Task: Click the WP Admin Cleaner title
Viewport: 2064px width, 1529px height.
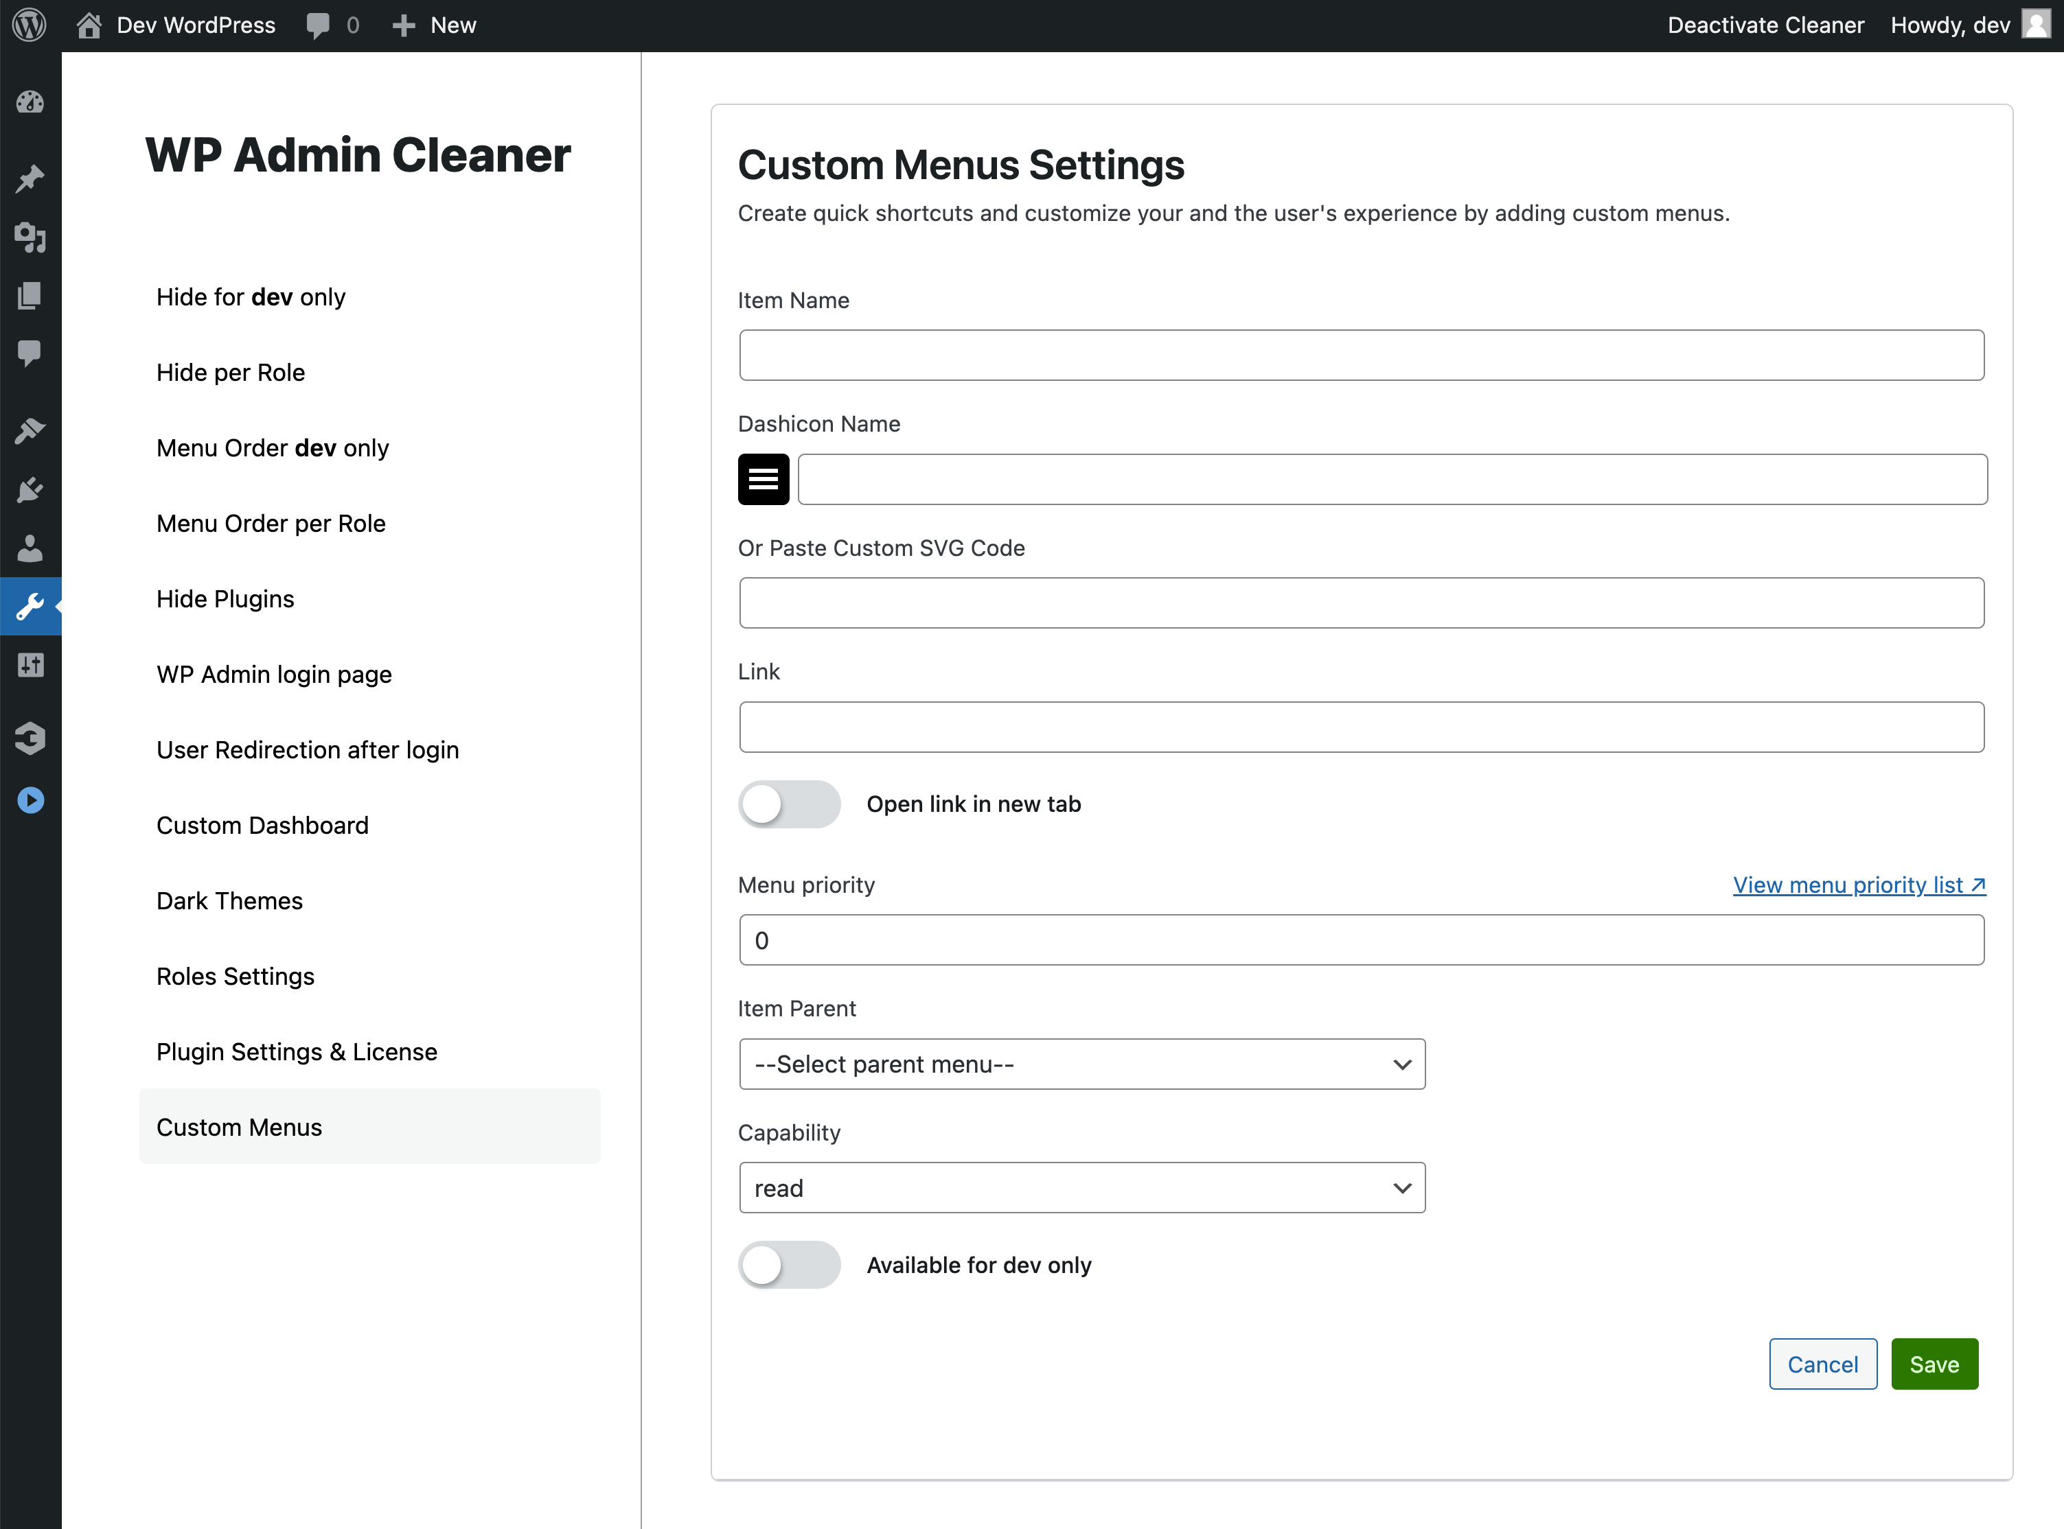Action: 358,154
